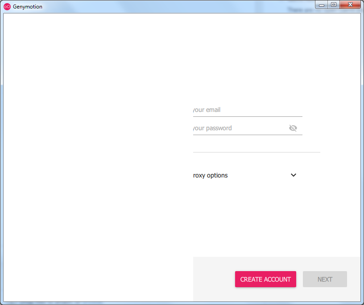Click the underline beneath the email field
Image resolution: width=364 pixels, height=305 pixels.
tap(248, 116)
